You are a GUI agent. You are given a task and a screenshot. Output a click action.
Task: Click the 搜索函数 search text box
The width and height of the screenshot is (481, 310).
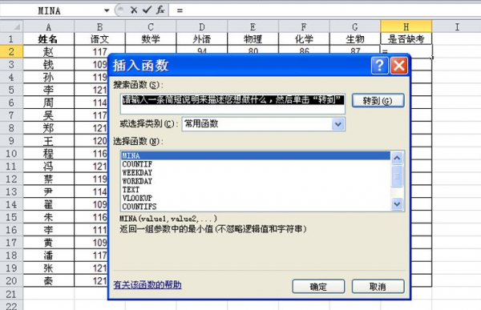[232, 104]
